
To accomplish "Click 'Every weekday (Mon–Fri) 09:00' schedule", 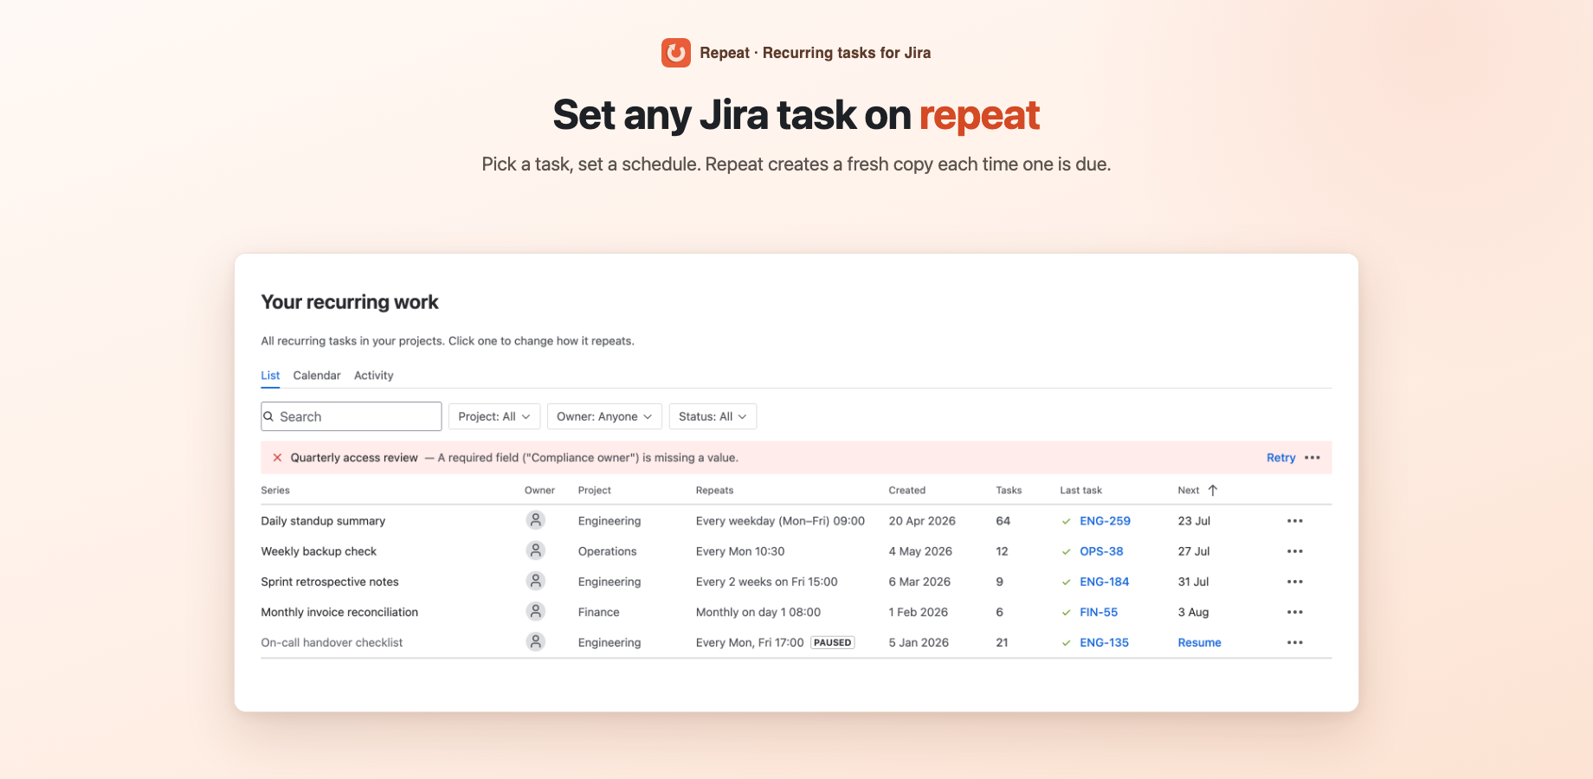I will 780,521.
